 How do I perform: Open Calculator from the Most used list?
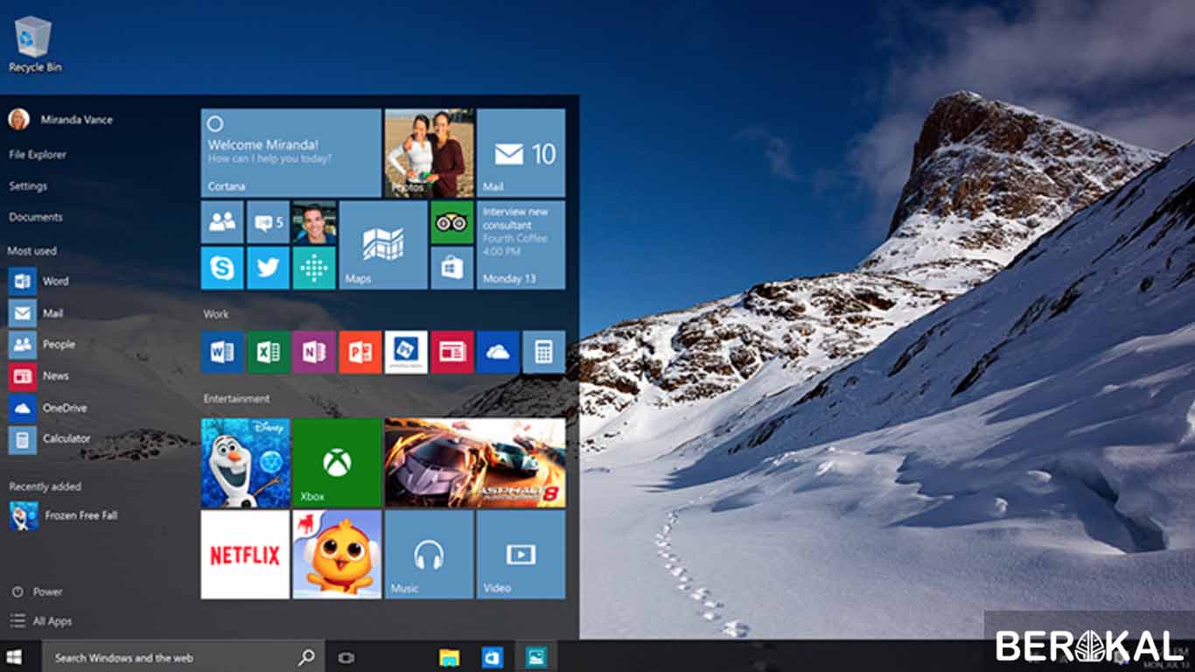[49, 438]
